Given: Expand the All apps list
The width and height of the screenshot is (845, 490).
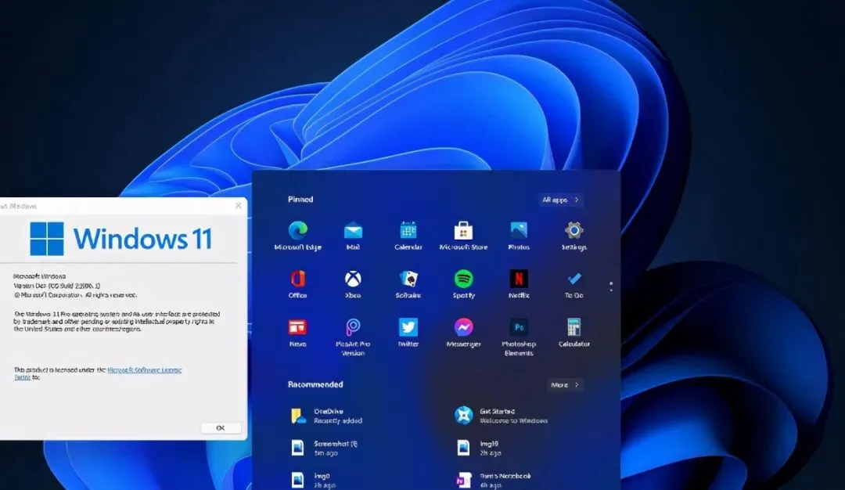Looking at the screenshot, I should (560, 200).
